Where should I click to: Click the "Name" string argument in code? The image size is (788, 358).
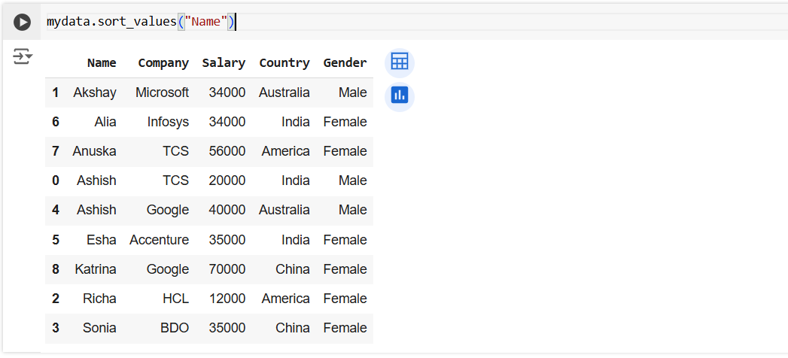(x=206, y=22)
